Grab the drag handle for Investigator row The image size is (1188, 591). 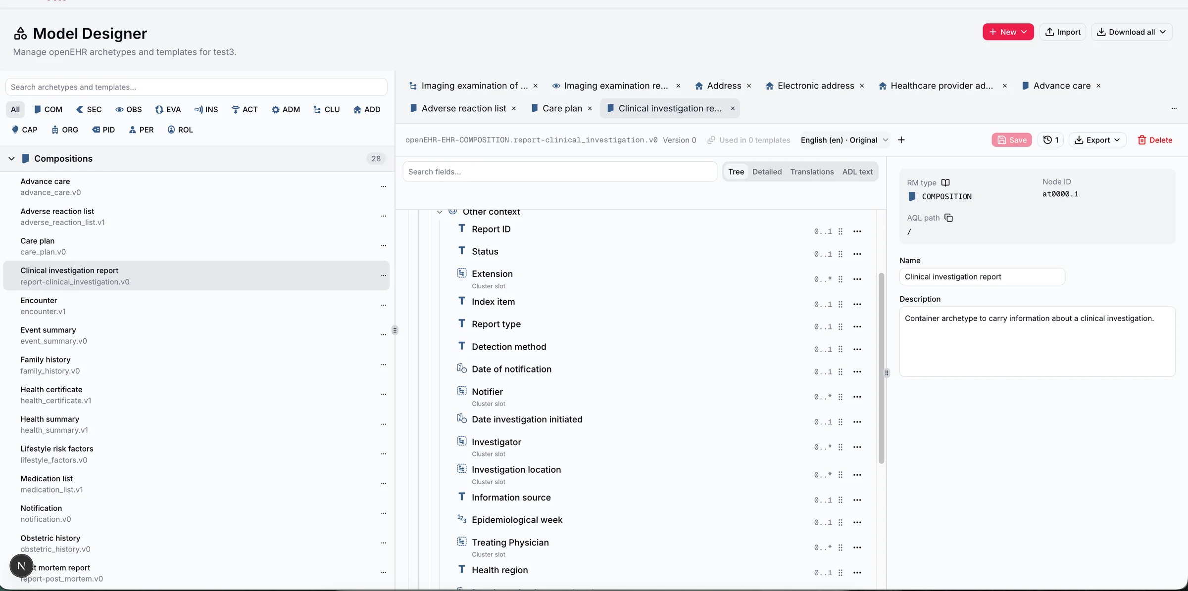[841, 447]
